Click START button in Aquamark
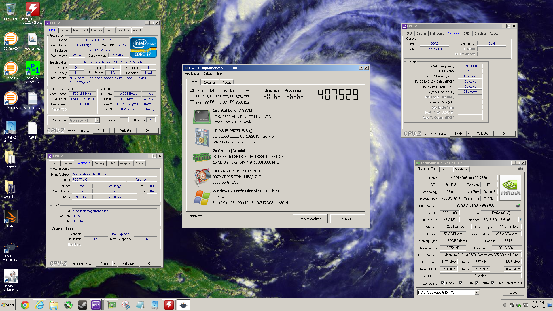 348,219
